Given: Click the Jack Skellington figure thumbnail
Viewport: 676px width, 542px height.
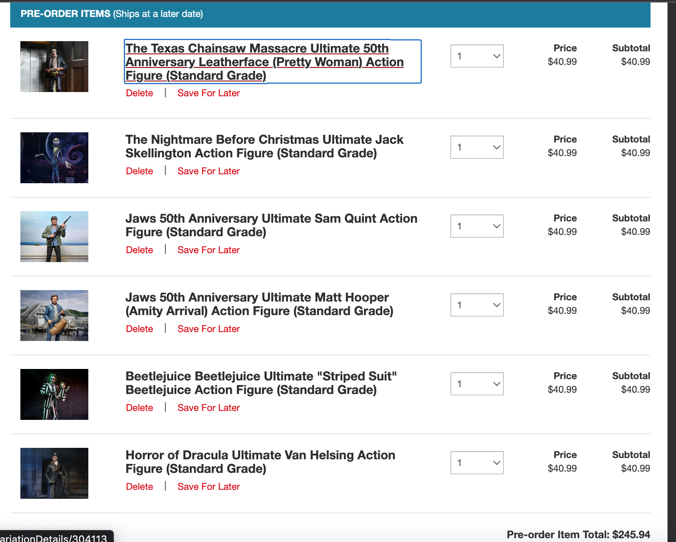Looking at the screenshot, I should tap(54, 158).
